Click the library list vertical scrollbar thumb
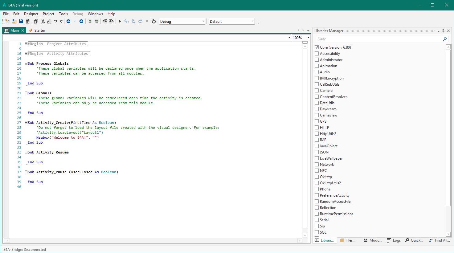Screen dimensions: 454x253 [x=448, y=128]
